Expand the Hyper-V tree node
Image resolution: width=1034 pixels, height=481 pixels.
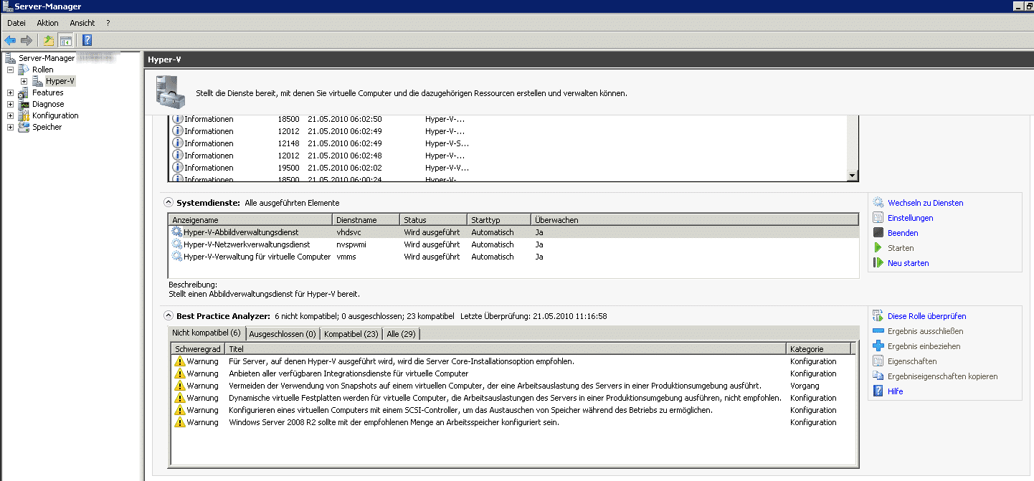pyautogui.click(x=24, y=81)
